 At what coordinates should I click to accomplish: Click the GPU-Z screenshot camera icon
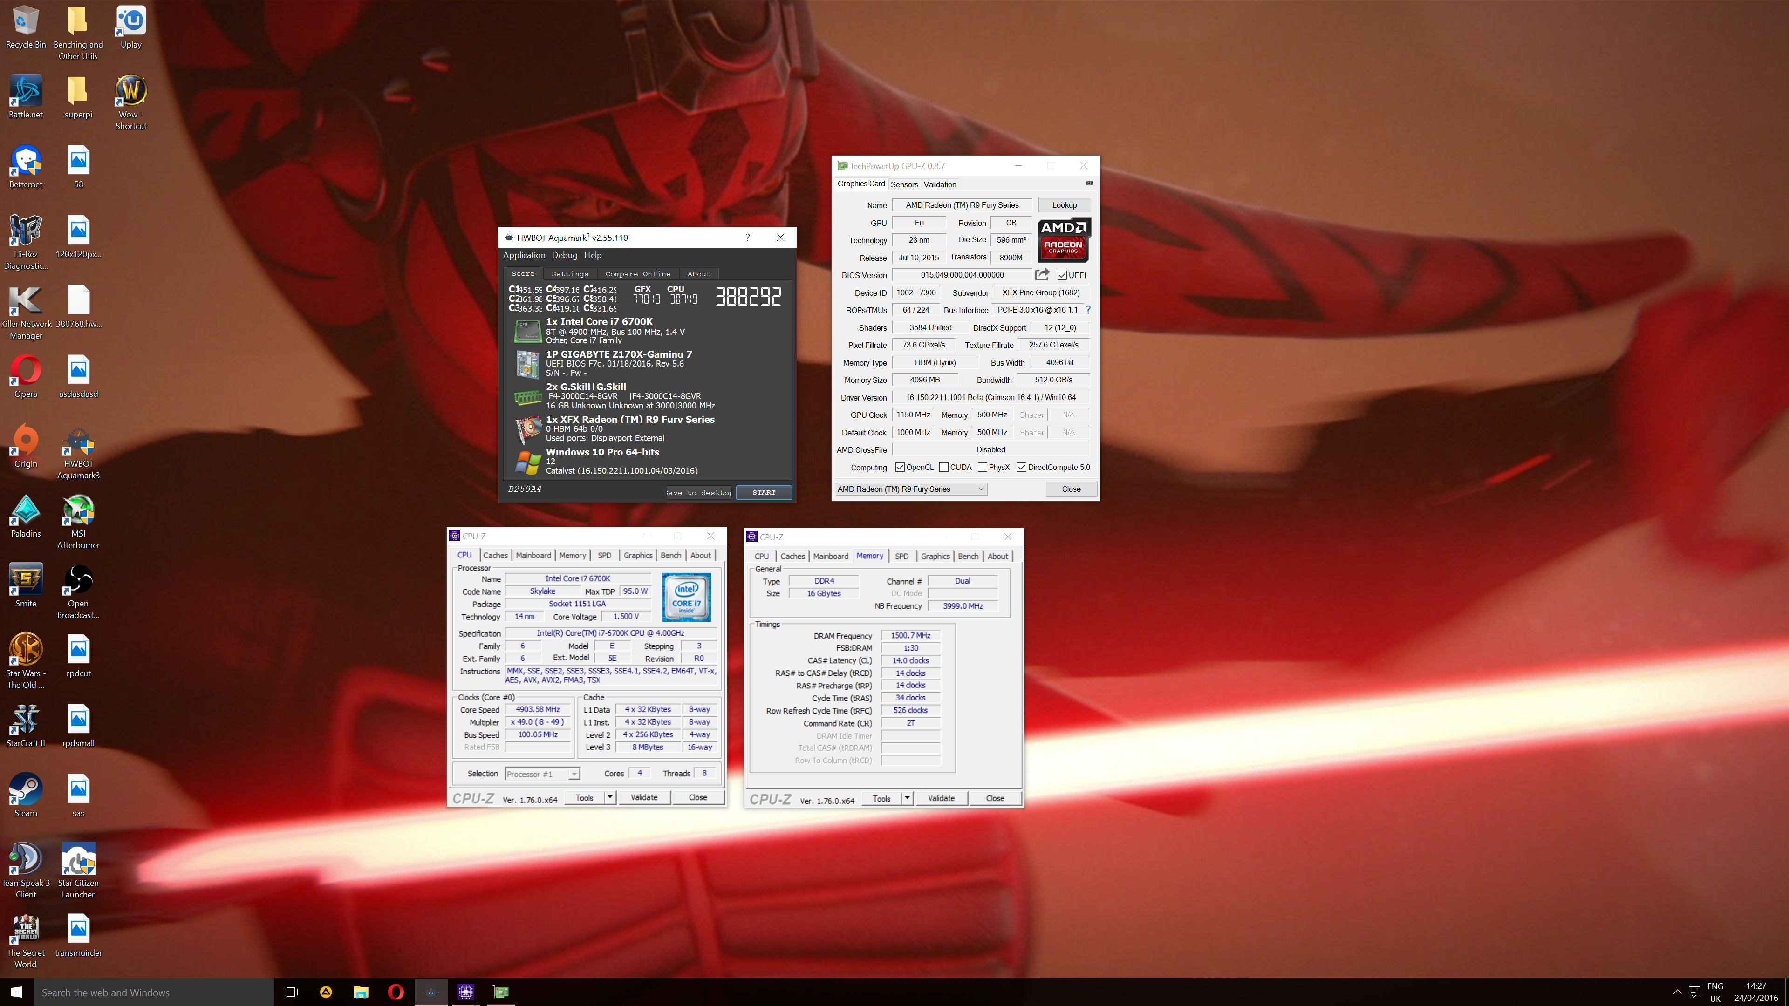tap(1089, 184)
